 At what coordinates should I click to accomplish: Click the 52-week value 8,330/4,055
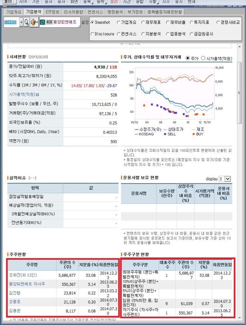[107, 76]
